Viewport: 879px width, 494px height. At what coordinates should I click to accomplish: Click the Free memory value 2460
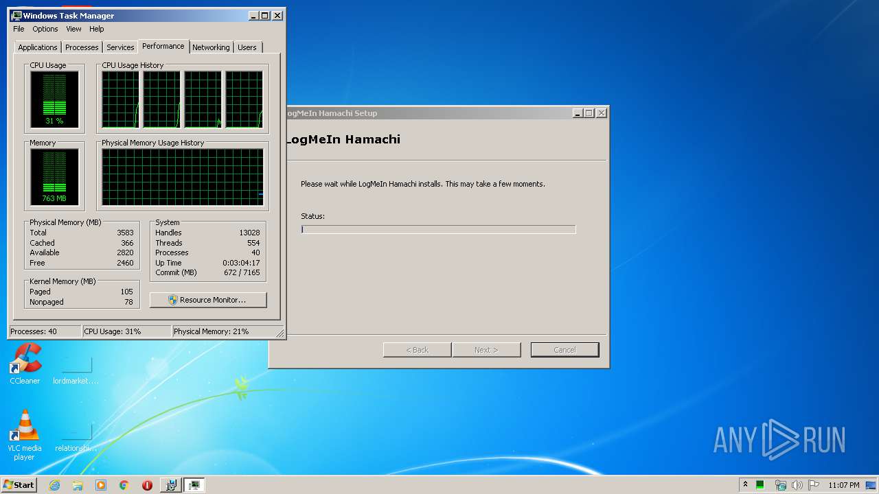point(125,263)
